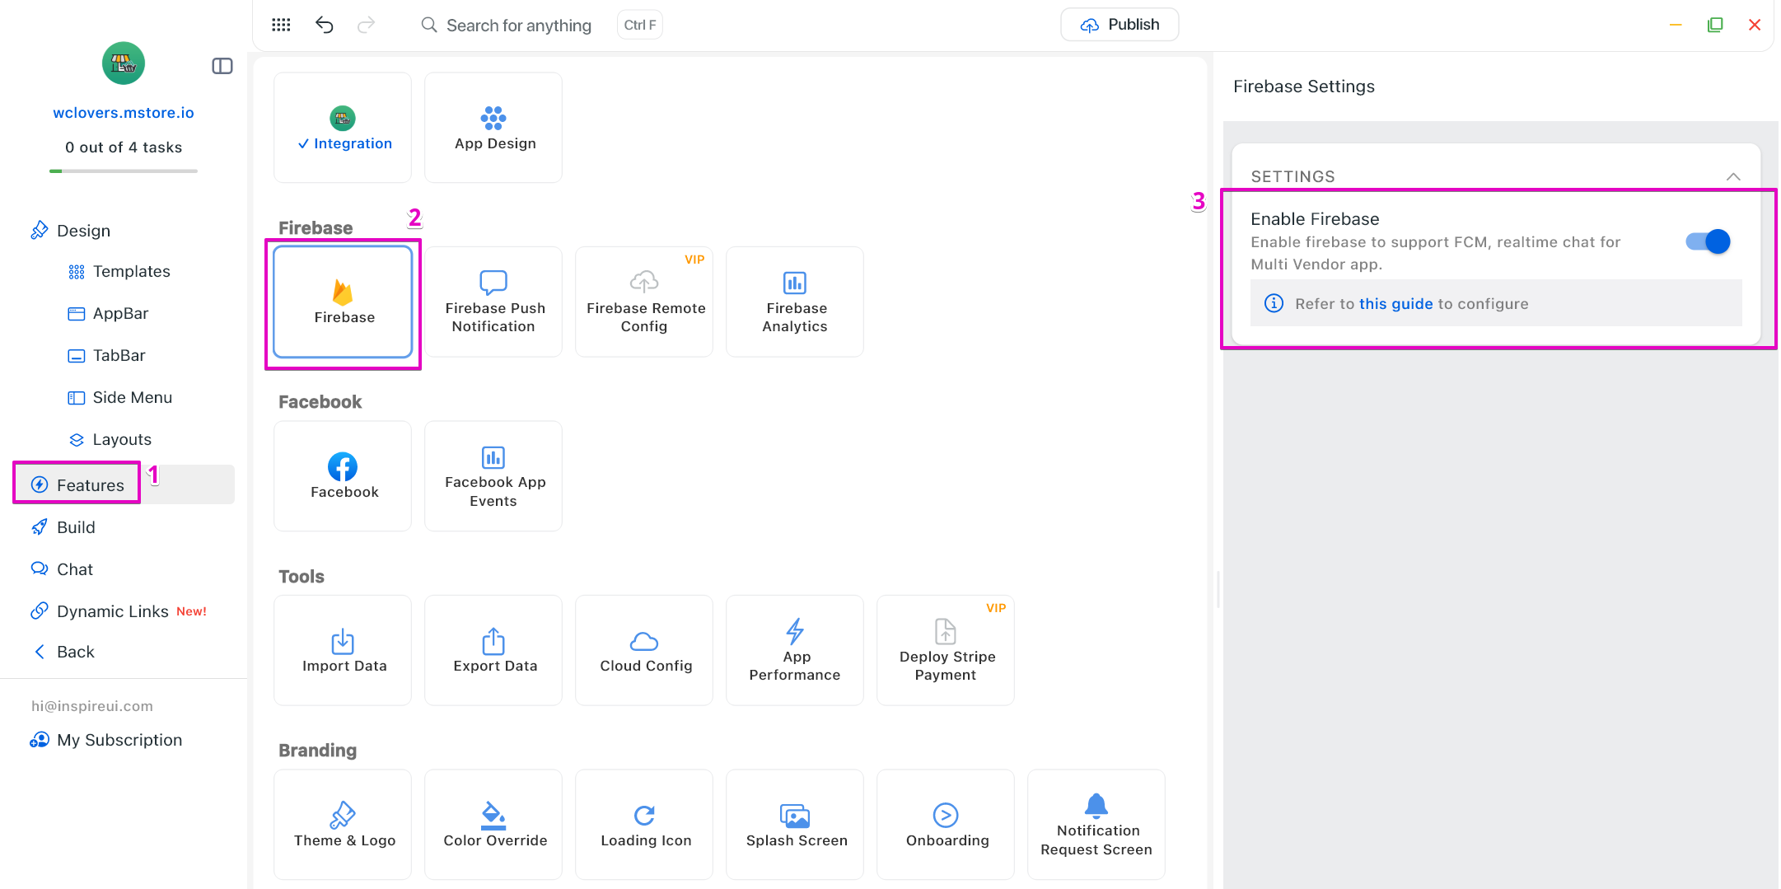Open Firebase Push Notification settings
Image resolution: width=1781 pixels, height=889 pixels.
pyautogui.click(x=493, y=302)
